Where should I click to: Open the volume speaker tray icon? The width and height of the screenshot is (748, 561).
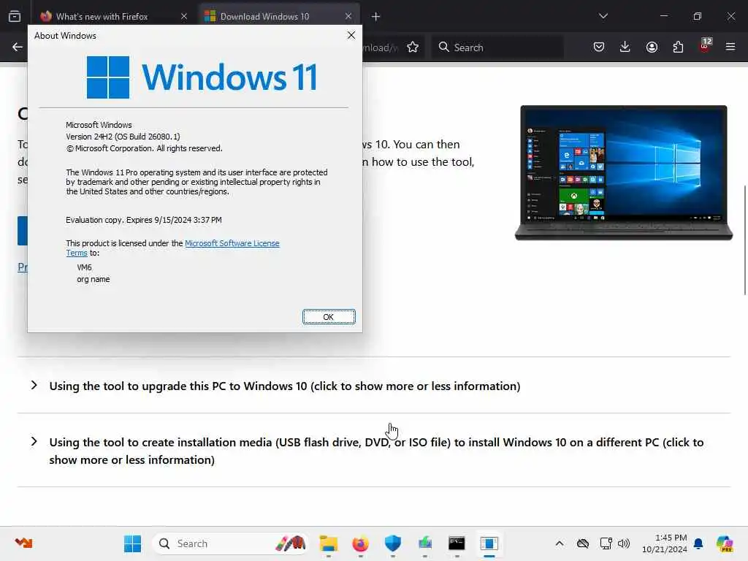point(624,543)
